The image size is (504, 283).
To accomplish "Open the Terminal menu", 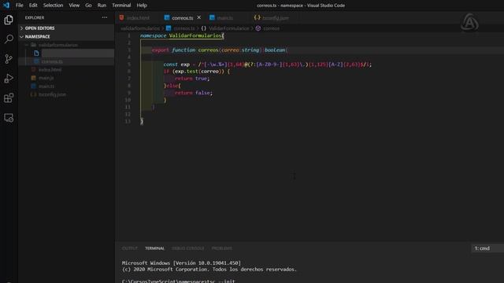I will point(121,6).
